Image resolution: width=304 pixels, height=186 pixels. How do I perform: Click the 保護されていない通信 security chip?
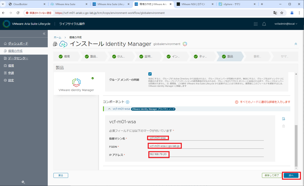(39, 13)
